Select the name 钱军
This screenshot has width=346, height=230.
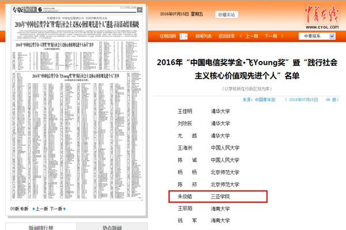187,220
